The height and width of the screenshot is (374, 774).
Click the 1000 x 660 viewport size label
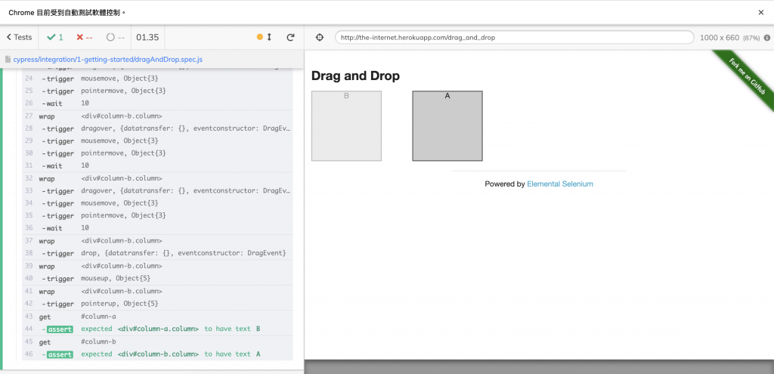[x=720, y=38]
